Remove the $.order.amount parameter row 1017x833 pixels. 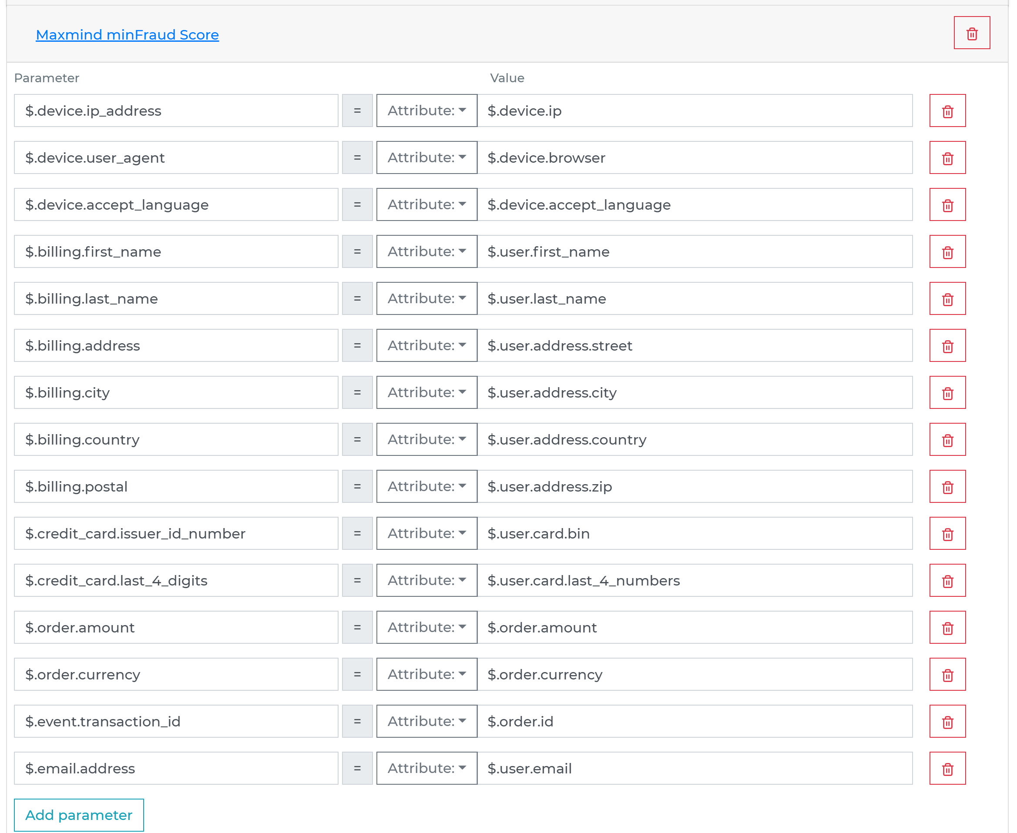click(x=947, y=628)
